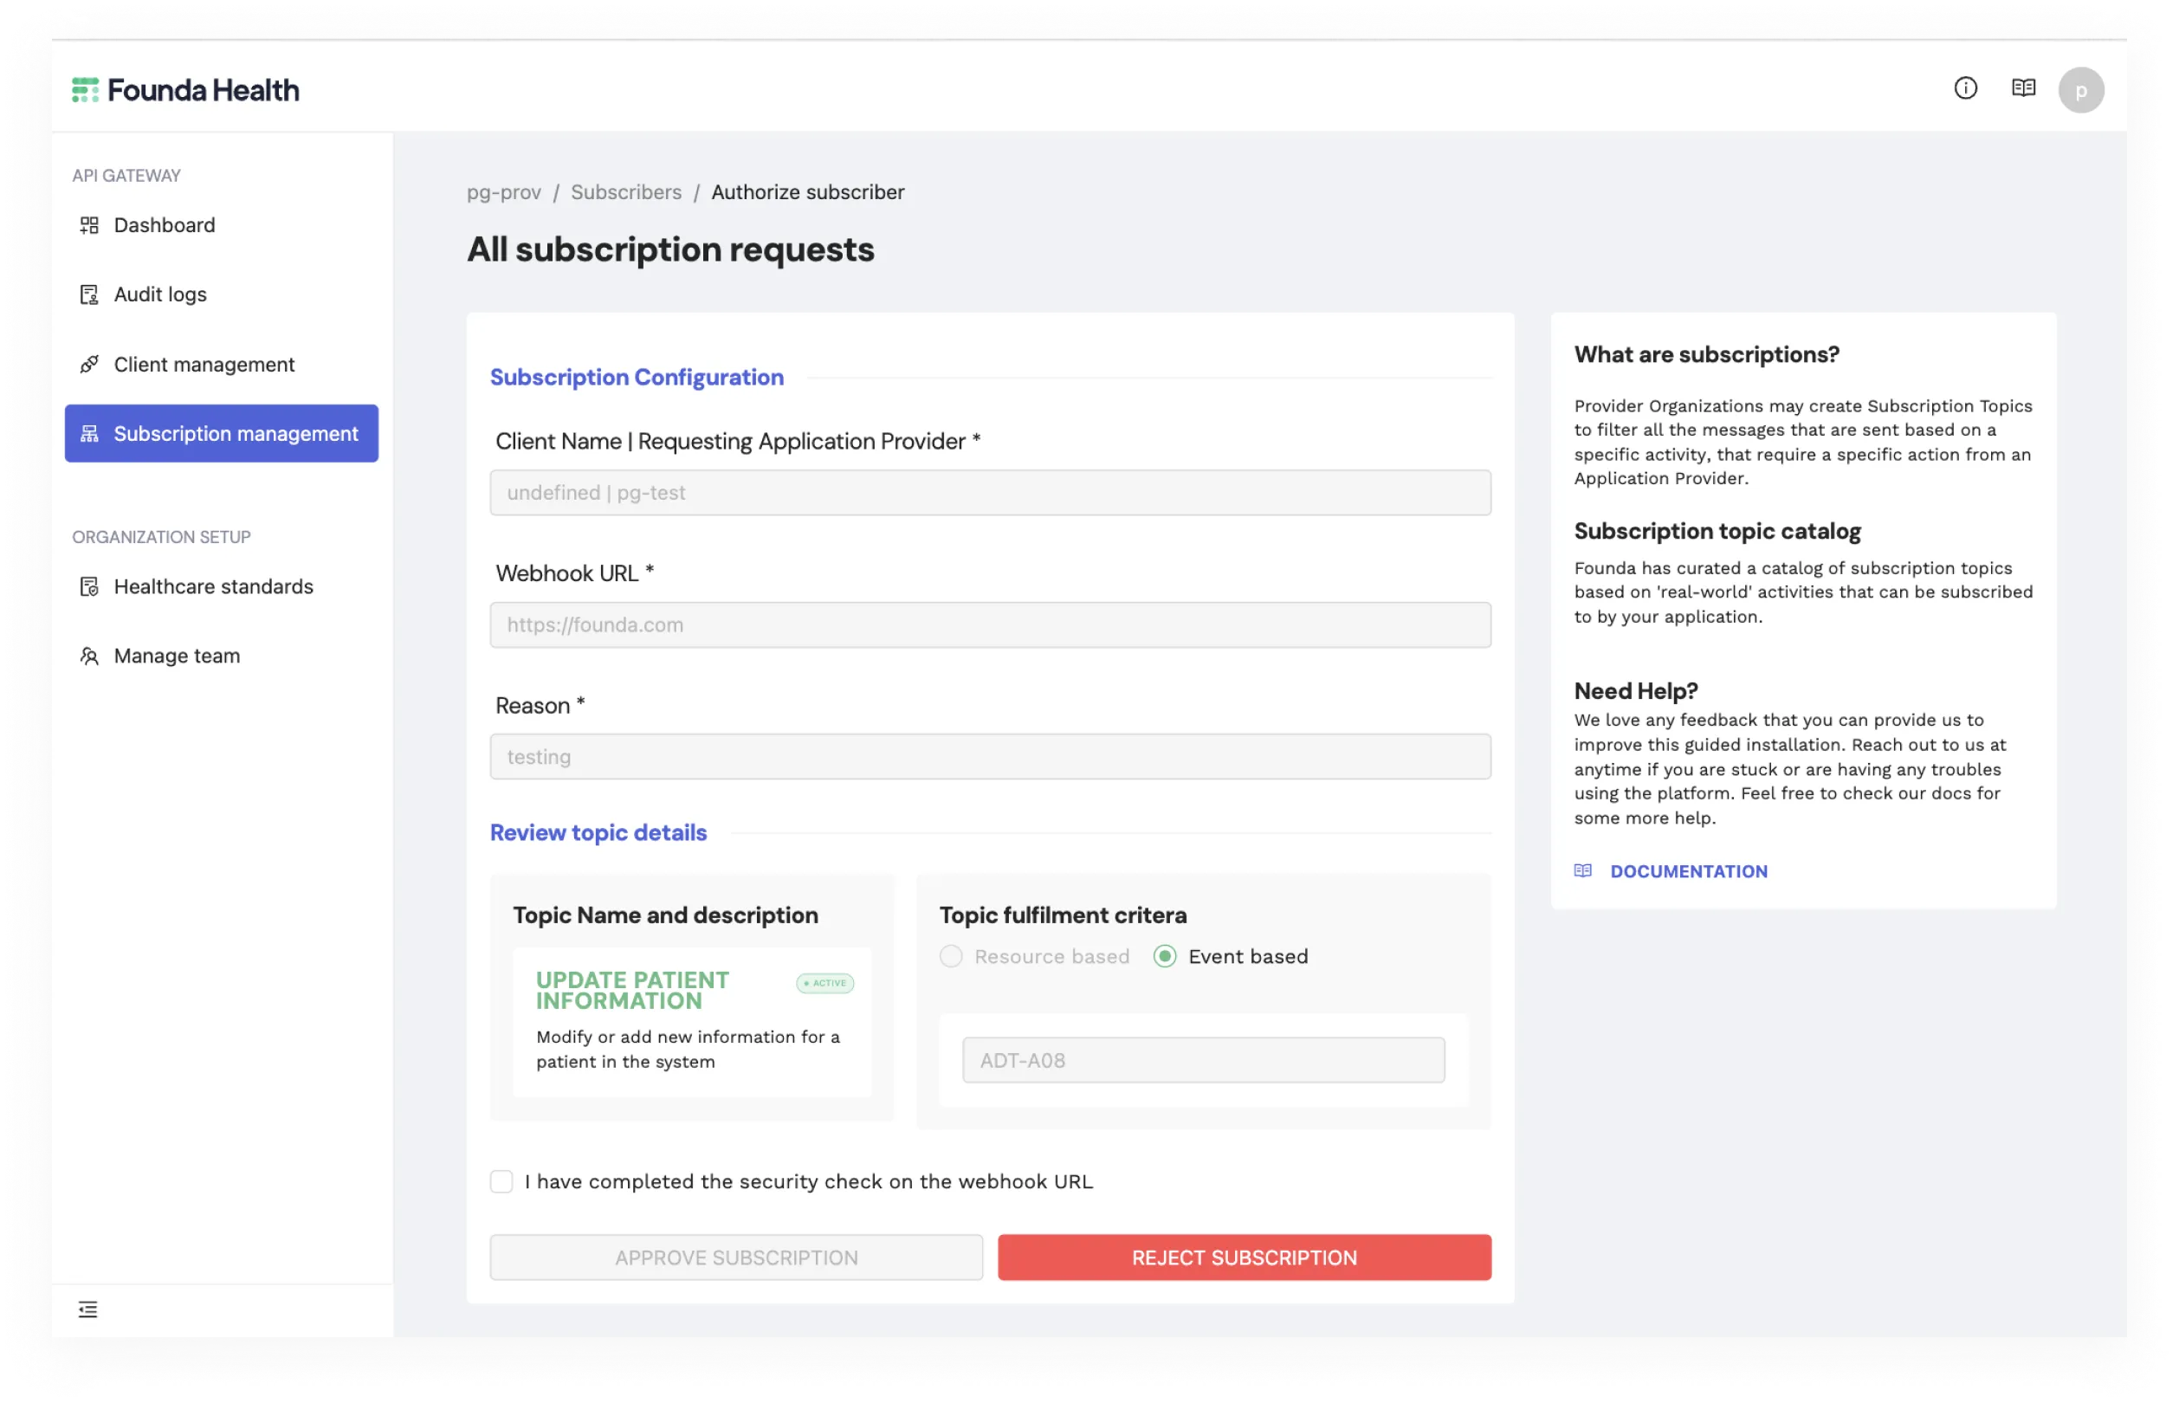Image resolution: width=2179 pixels, height=1403 pixels.
Task: Open Manage team in the sidebar
Action: 222,656
